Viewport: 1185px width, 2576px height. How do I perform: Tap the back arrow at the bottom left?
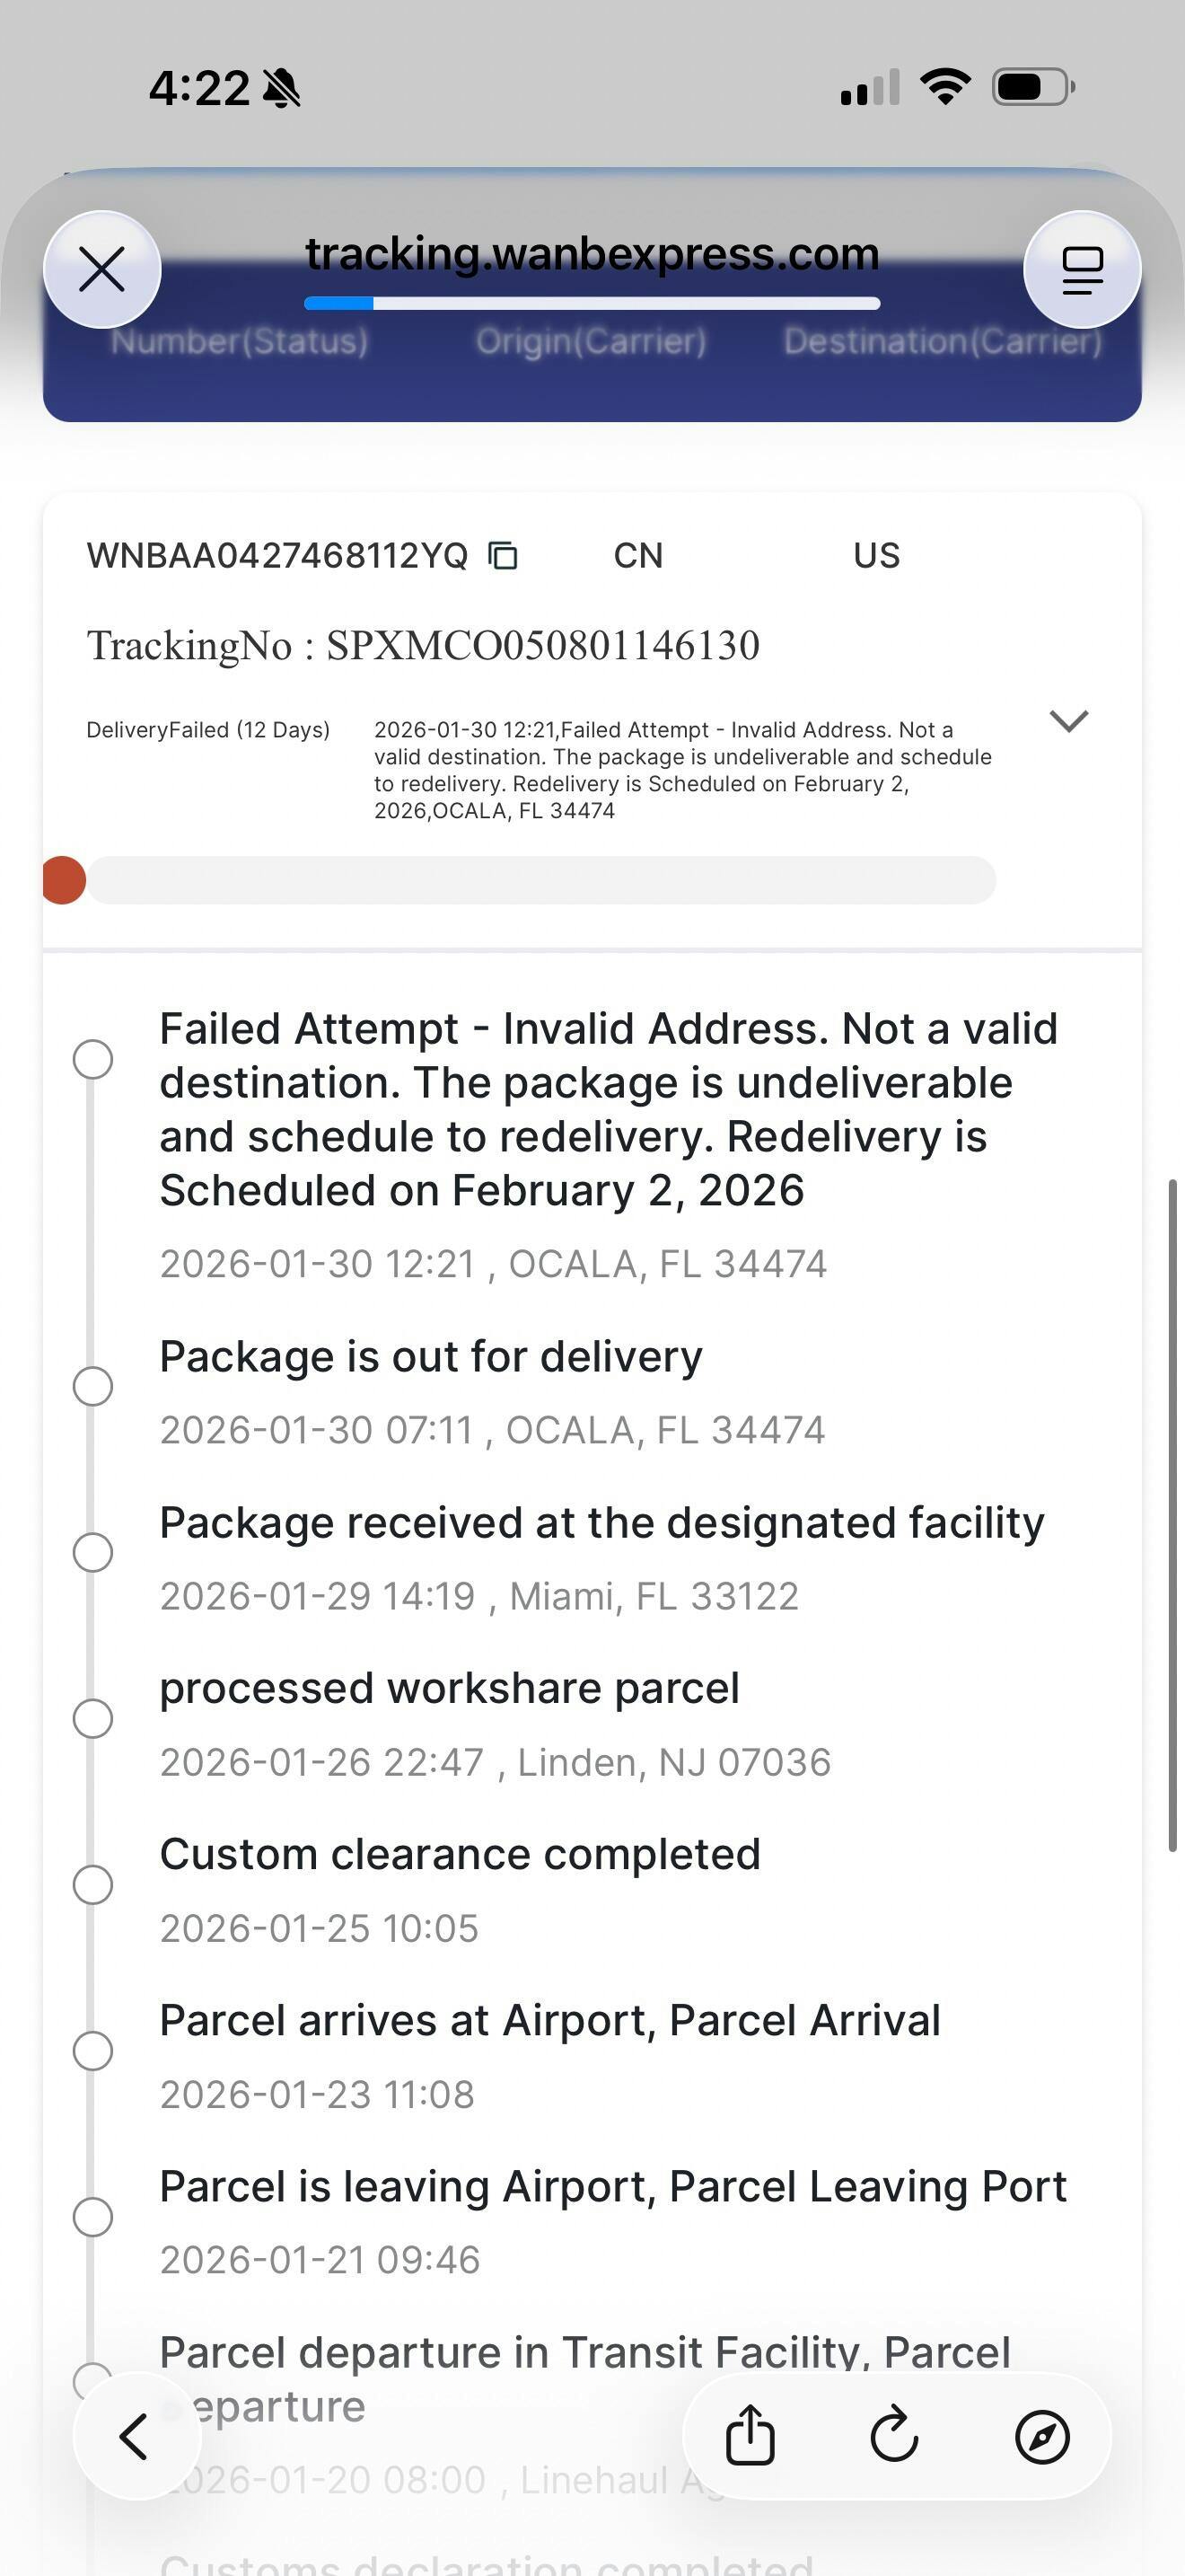point(135,2435)
